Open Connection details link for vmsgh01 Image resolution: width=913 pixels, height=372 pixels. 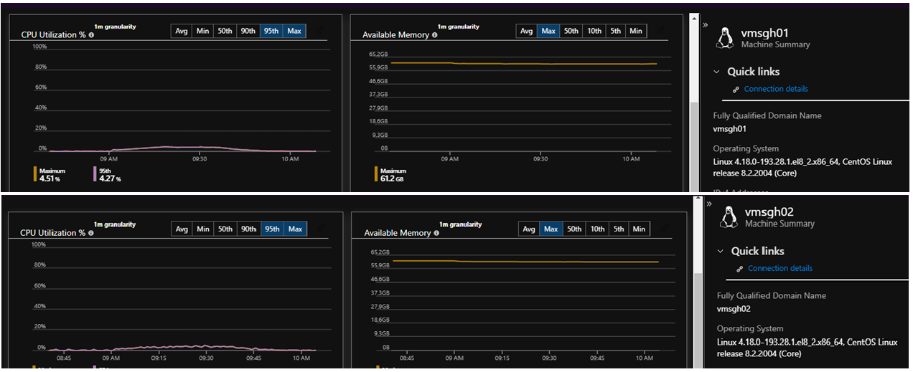pos(776,90)
